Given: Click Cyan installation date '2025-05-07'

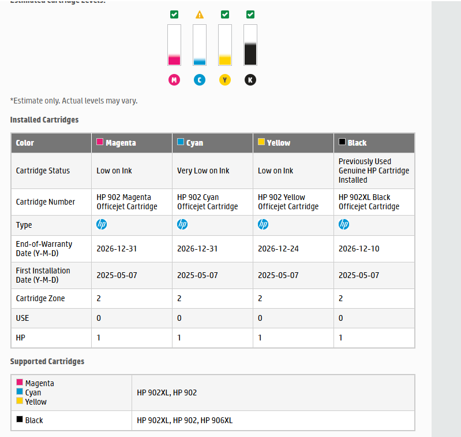Looking at the screenshot, I should pos(197,275).
